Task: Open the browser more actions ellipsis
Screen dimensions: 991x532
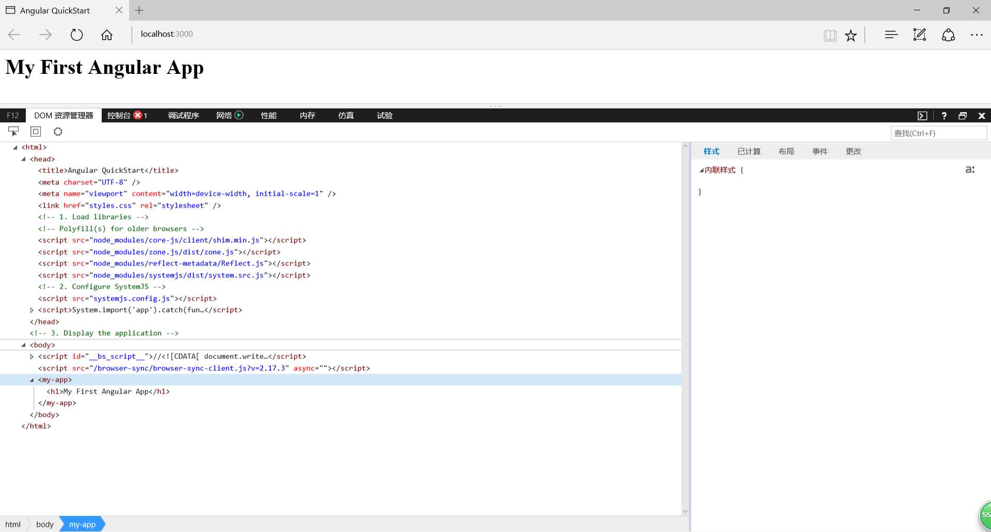Action: point(977,35)
